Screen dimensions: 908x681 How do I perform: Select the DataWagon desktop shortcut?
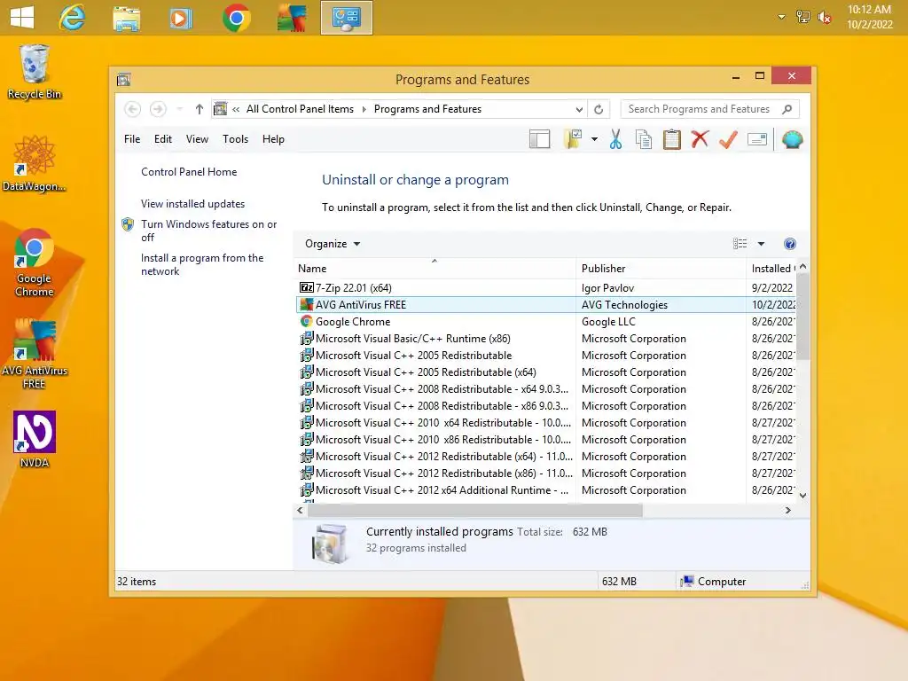(35, 163)
